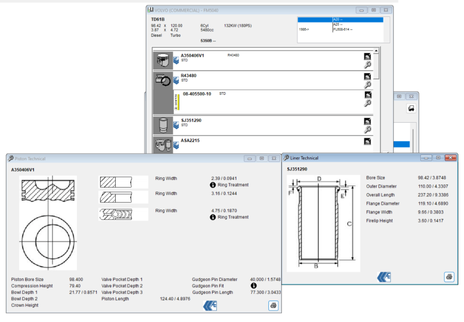Click the blue brand badge next to R43480
The width and height of the screenshot is (464, 322).
pos(176,80)
